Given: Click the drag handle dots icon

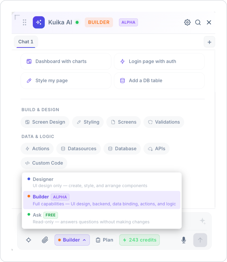Looking at the screenshot, I should click(24, 22).
